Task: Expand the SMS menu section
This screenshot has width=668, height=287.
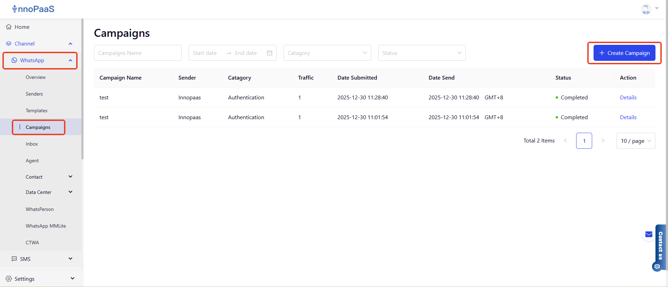Action: (x=70, y=259)
